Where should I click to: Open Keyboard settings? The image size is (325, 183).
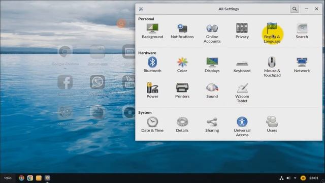pos(242,67)
